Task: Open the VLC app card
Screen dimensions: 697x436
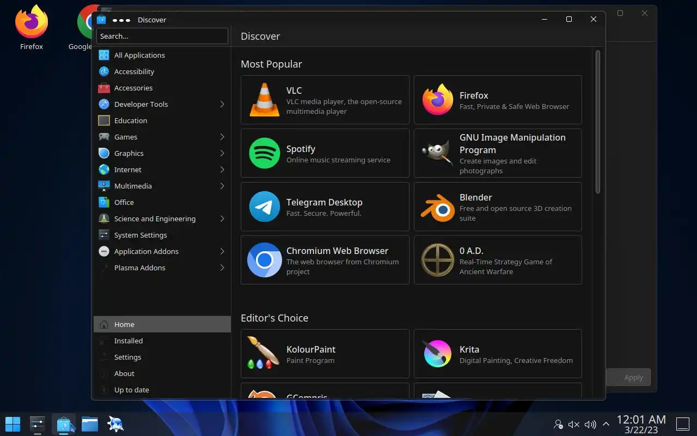Action: (x=325, y=100)
